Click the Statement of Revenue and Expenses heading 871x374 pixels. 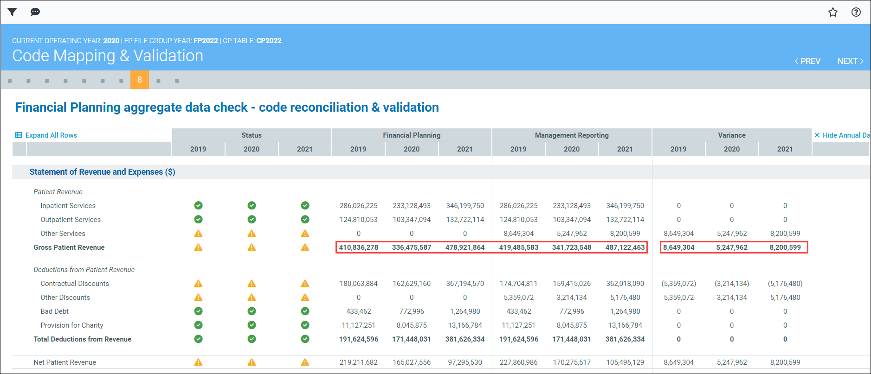tap(102, 172)
